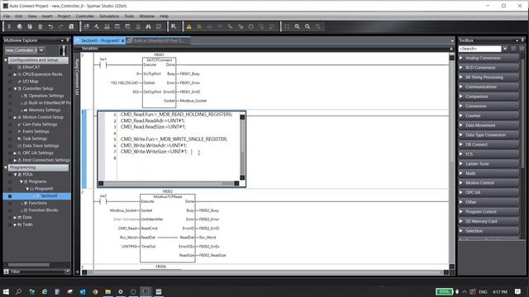Screen dimensions: 529x297
Task: Expand the Tasks tree node
Action: coord(15,224)
